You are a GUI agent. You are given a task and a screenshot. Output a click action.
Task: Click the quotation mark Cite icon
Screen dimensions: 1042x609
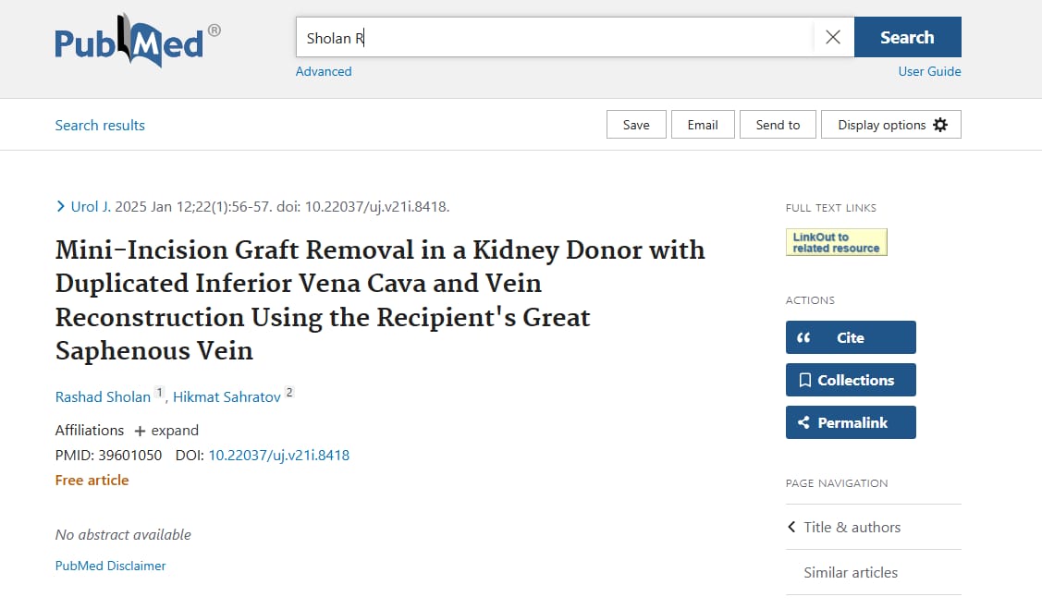coord(803,337)
